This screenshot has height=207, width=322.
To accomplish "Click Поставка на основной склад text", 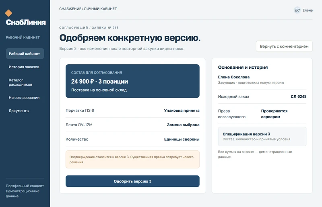I will pyautogui.click(x=99, y=90).
